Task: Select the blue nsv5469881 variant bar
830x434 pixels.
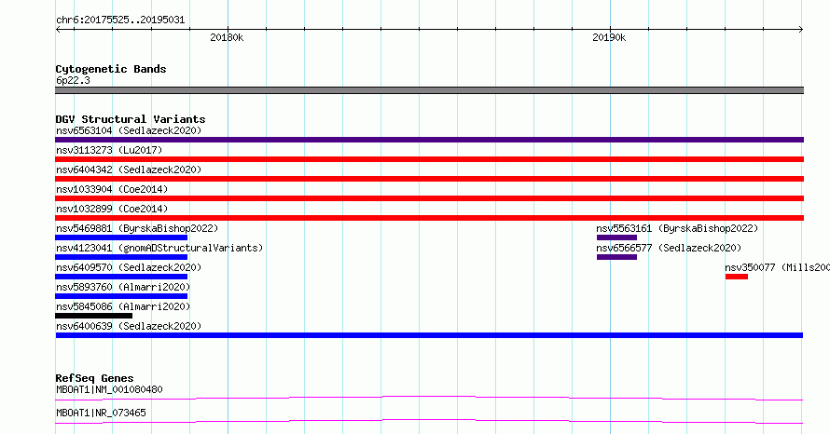Action: pyautogui.click(x=121, y=237)
